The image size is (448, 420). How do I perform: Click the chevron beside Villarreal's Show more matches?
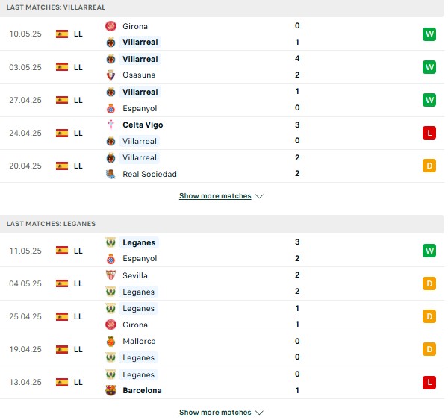coord(259,196)
